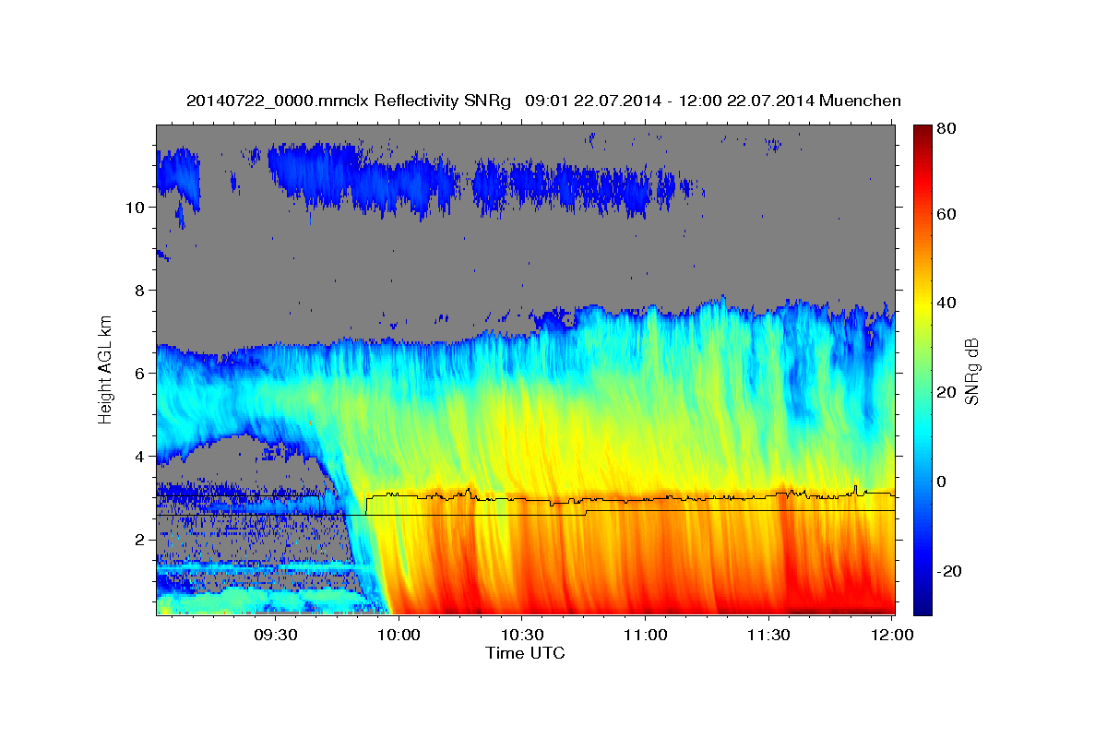Click the 10:30 time tick label
Viewport: 1107px width, 738px height.
click(x=523, y=635)
